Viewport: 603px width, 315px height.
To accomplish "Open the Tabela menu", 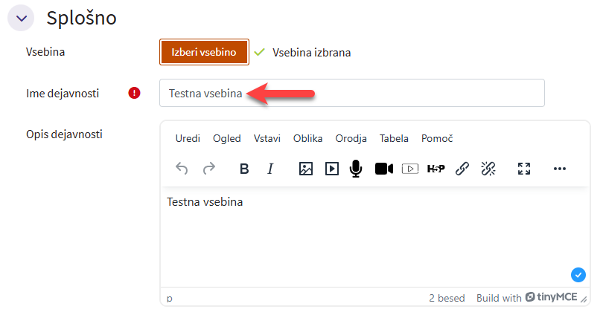I will [394, 138].
